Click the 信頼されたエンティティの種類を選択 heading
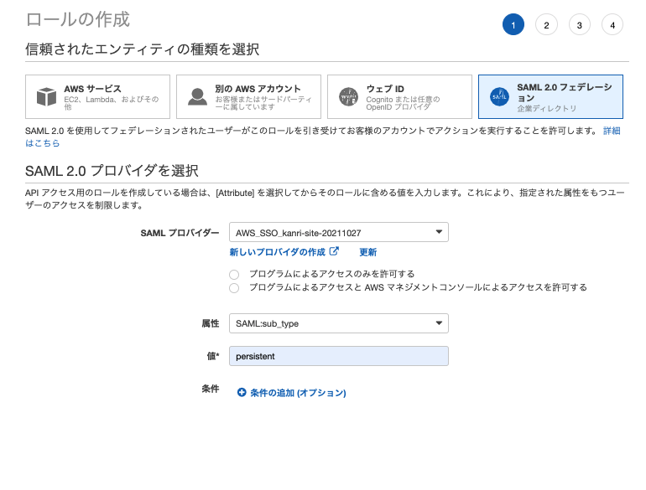This screenshot has height=490, width=646. [142, 49]
